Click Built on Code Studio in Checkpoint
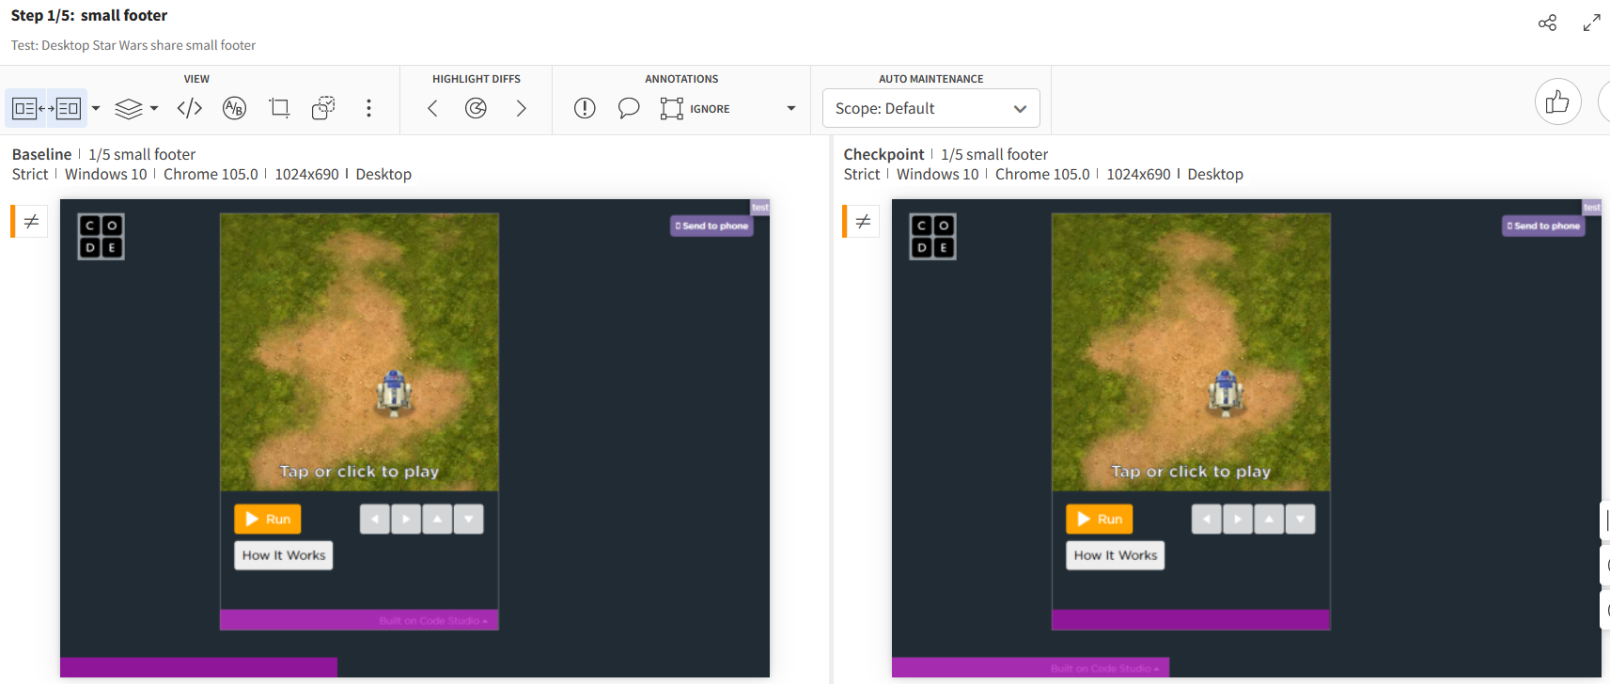The image size is (1610, 684). click(x=1105, y=669)
